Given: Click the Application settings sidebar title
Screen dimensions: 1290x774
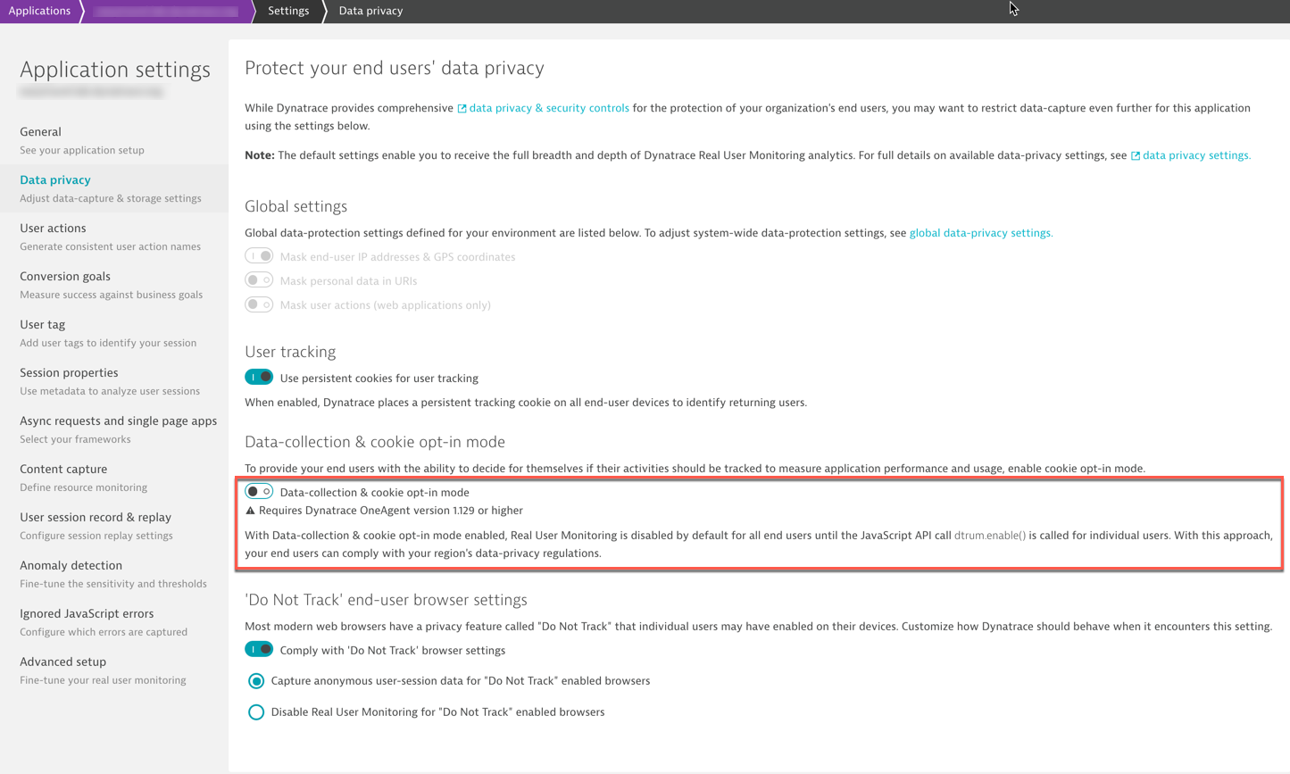Looking at the screenshot, I should 115,70.
